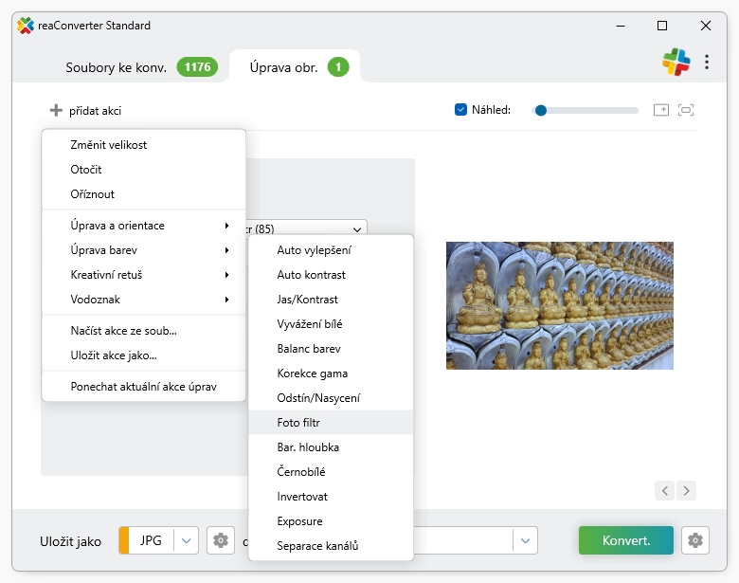
Task: Open the three-dot options menu
Action: (707, 63)
